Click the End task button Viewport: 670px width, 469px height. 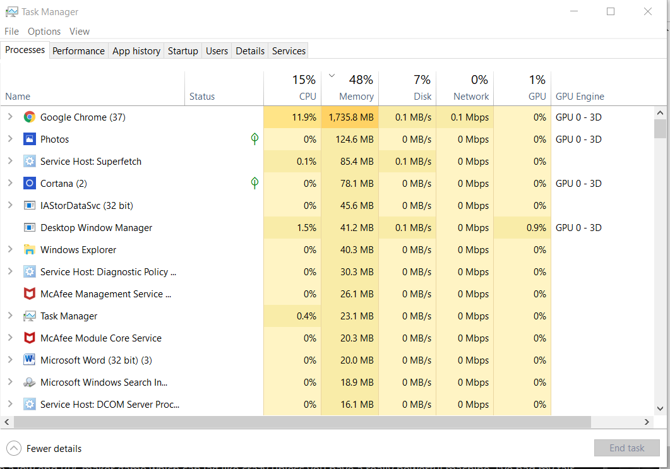627,448
